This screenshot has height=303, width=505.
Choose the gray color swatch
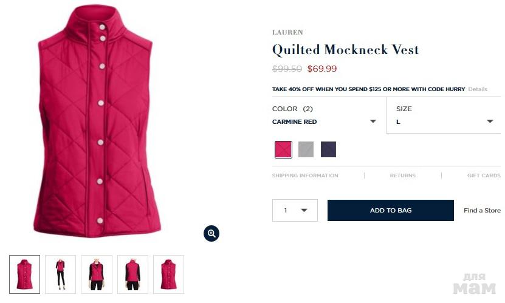pos(306,149)
